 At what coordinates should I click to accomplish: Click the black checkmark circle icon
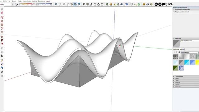(x=156, y=4)
